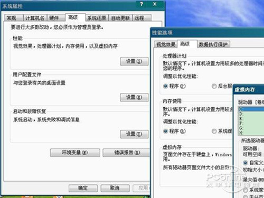This screenshot has height=198, width=264.
Task: Click the 性能 section 设置(S) button
Action: pos(134,61)
